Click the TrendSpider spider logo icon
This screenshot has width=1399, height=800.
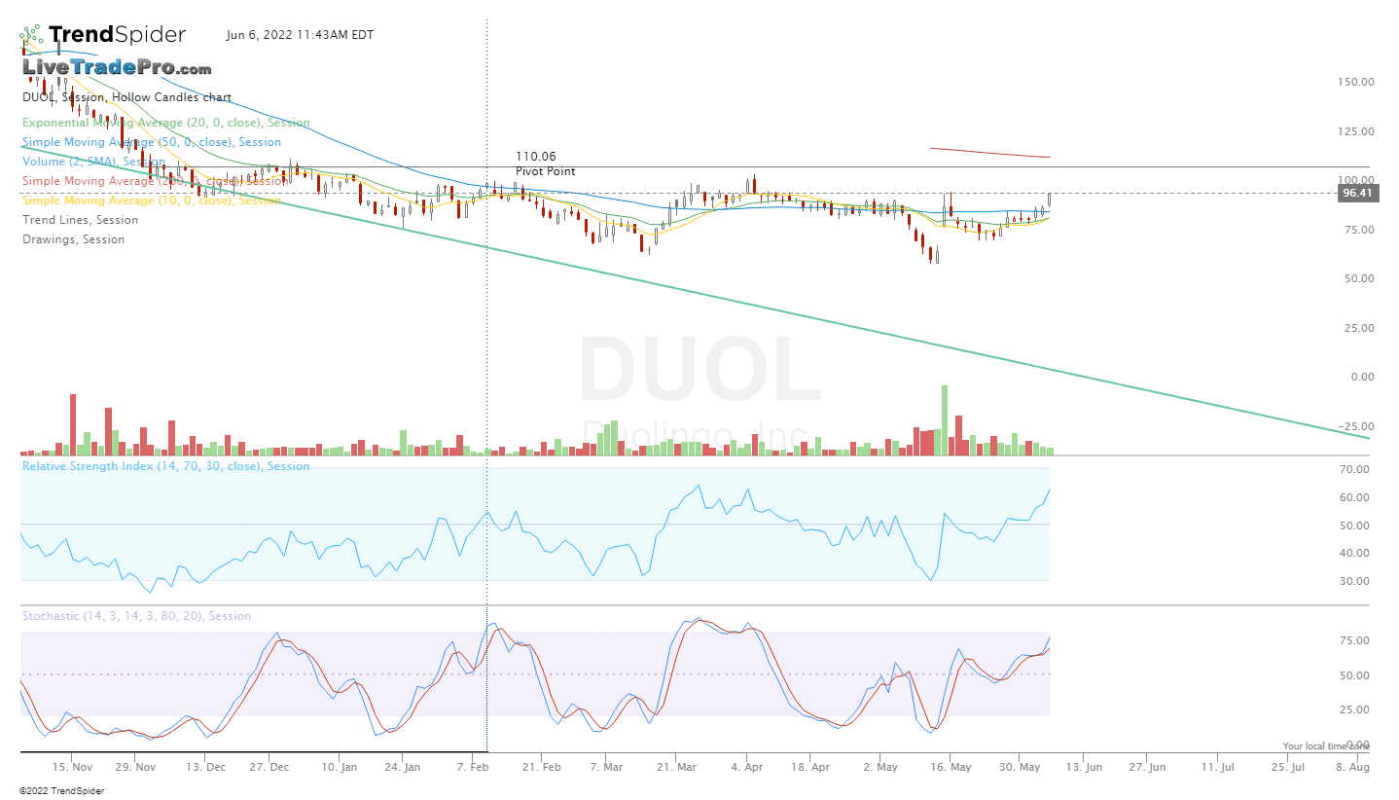tap(32, 35)
